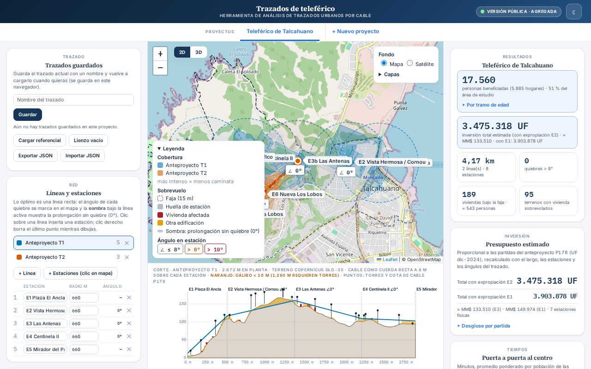The width and height of the screenshot is (591, 369).
Task: Click Lienzo vacío button
Action: [x=88, y=140]
